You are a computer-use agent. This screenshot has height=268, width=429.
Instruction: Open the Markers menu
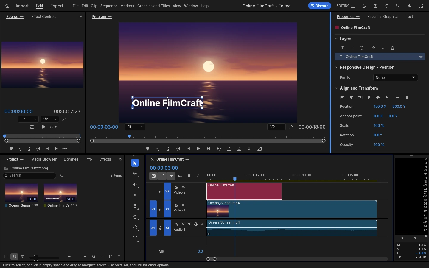pyautogui.click(x=127, y=6)
